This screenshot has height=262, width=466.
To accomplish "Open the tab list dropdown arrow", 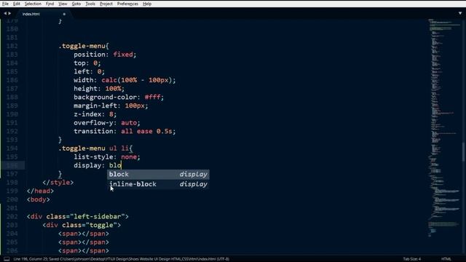I will pyautogui.click(x=460, y=13).
